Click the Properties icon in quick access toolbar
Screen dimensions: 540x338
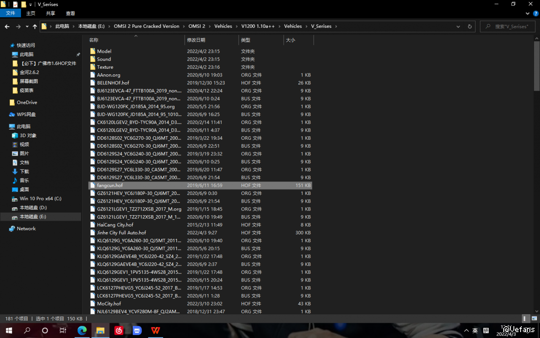(x=15, y=4)
